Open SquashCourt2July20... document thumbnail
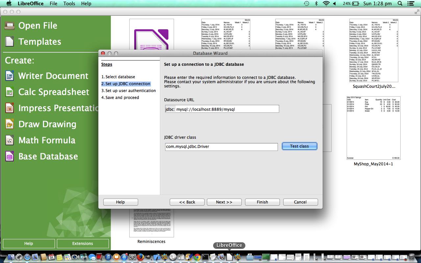The image size is (421, 263). [374, 51]
